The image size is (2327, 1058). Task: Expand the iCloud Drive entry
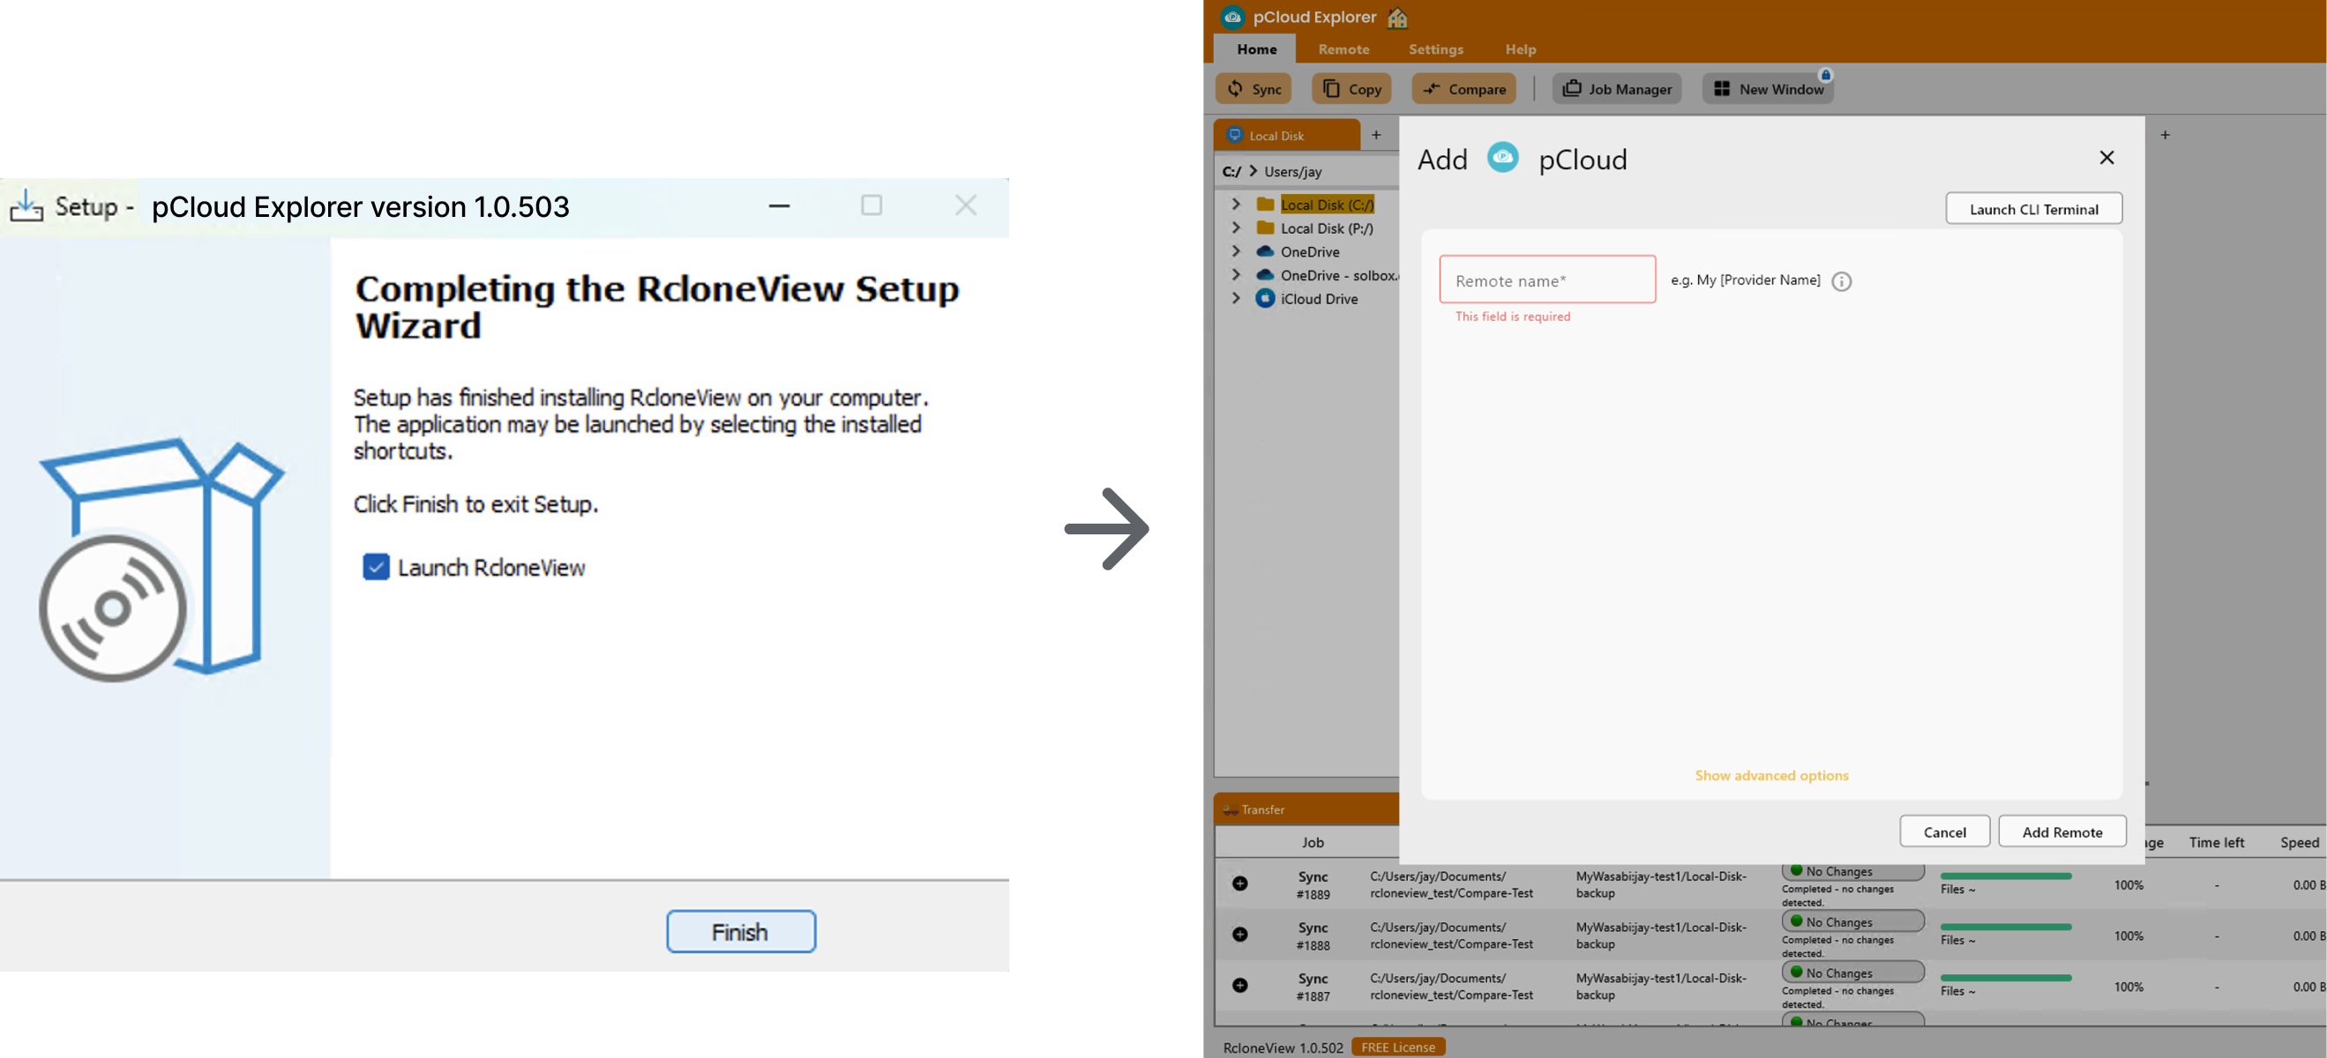[x=1236, y=298]
